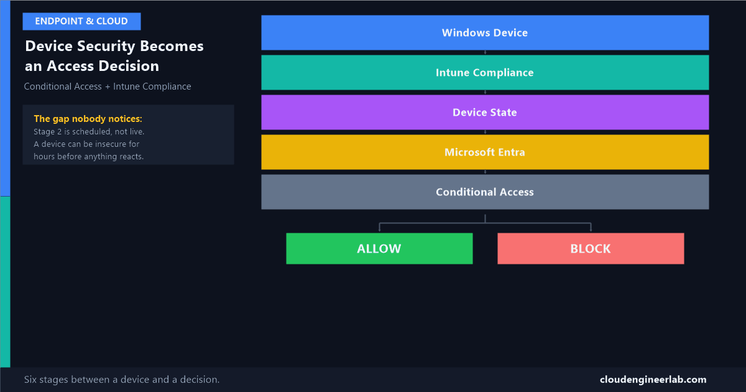746x392 pixels.
Task: Open the cloudengineerlab.com link
Action: [x=653, y=380]
